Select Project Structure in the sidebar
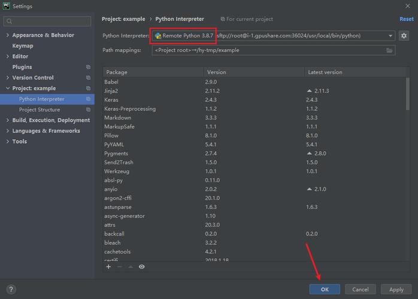 pos(47,109)
